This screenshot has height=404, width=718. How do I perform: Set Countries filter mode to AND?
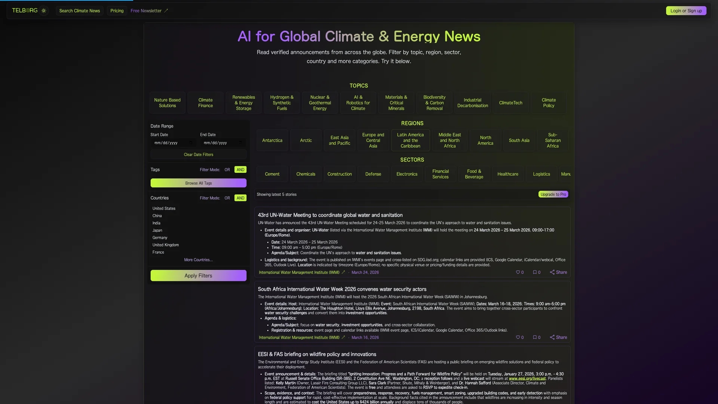click(x=240, y=198)
